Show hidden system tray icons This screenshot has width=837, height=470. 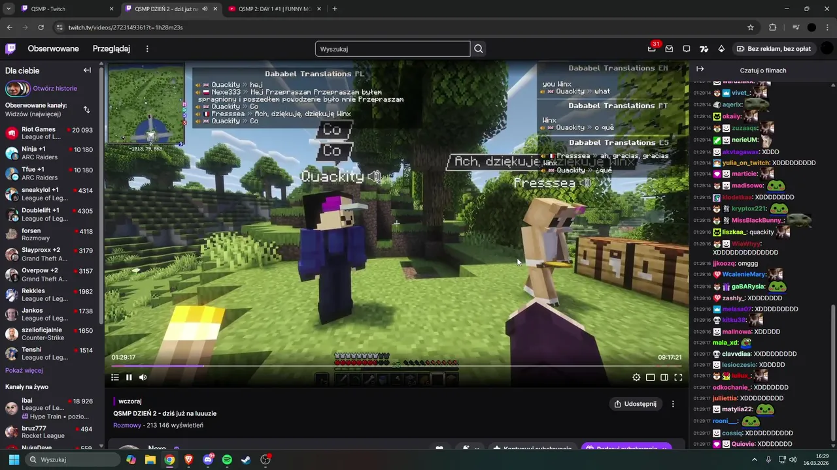click(x=755, y=460)
